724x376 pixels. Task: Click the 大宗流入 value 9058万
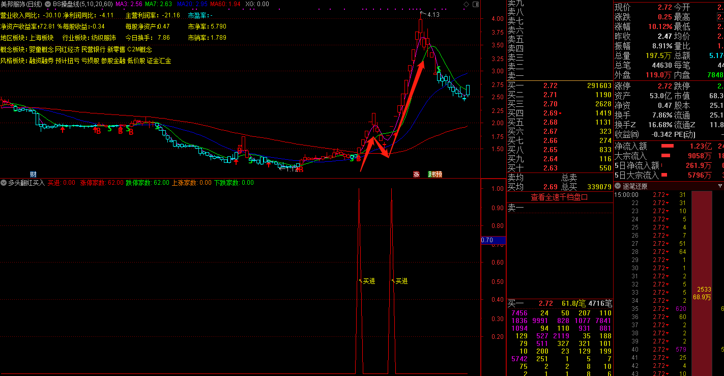[700, 156]
